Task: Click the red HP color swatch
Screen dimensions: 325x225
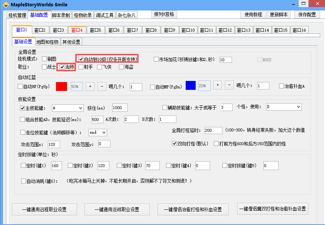Action: 62,87
